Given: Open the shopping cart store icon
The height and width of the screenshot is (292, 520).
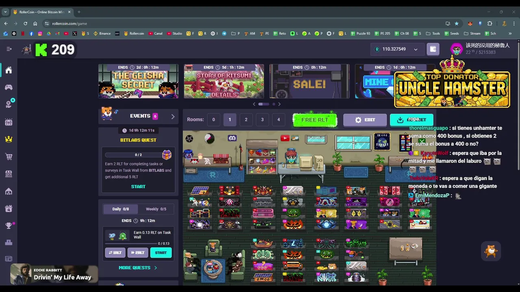Looking at the screenshot, I should tap(9, 157).
